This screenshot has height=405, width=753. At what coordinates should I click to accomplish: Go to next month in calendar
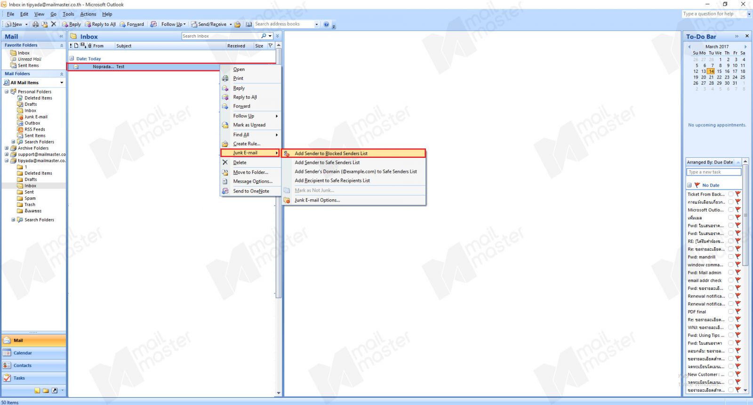coord(745,47)
